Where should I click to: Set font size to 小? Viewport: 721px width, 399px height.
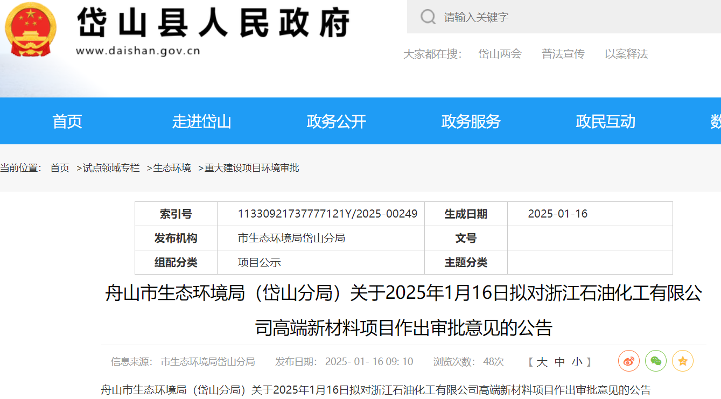(577, 362)
